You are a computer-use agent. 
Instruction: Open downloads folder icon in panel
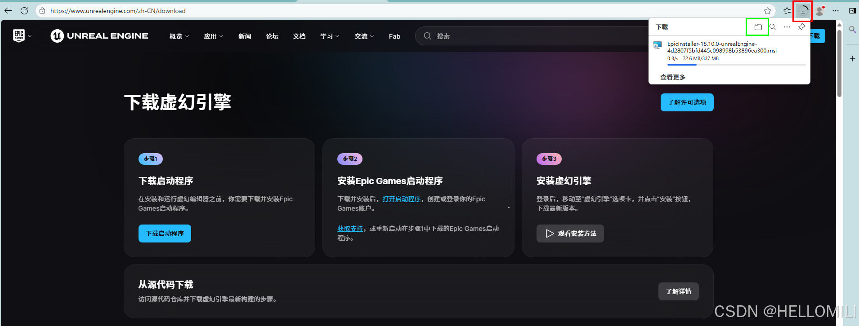758,27
